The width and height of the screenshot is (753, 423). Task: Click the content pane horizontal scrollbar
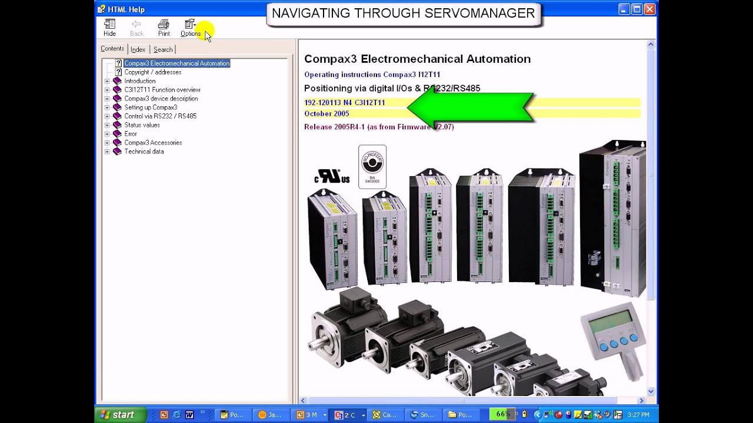[472, 400]
